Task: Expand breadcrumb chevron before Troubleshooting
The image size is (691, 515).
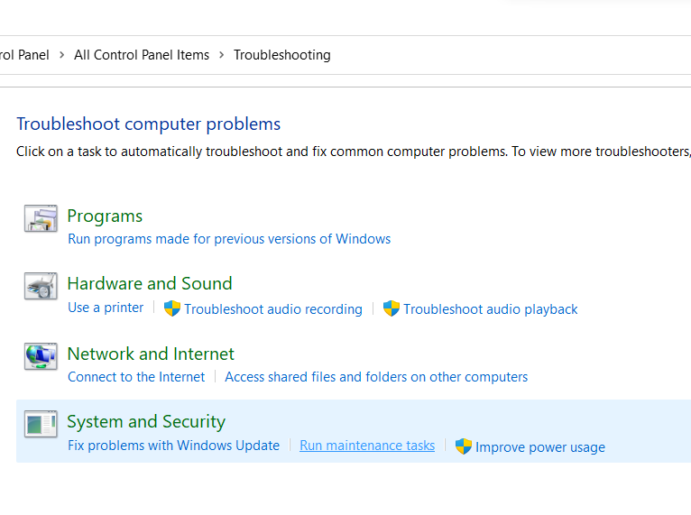Action: click(x=221, y=55)
